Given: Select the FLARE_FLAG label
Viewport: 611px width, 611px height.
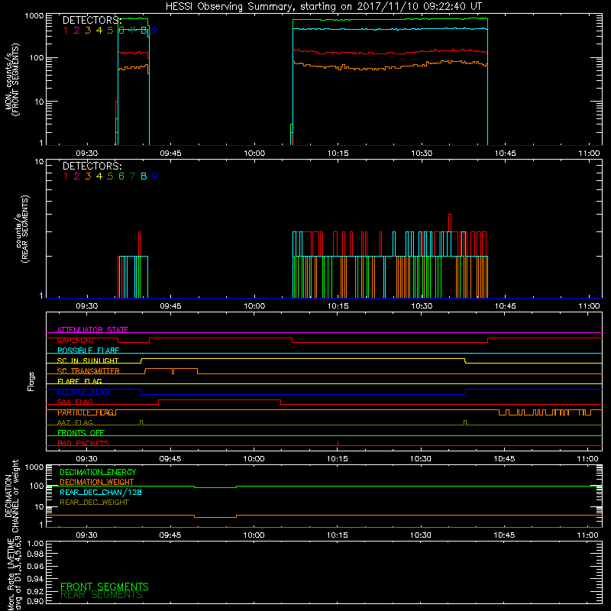Looking at the screenshot, I should pyautogui.click(x=79, y=381).
